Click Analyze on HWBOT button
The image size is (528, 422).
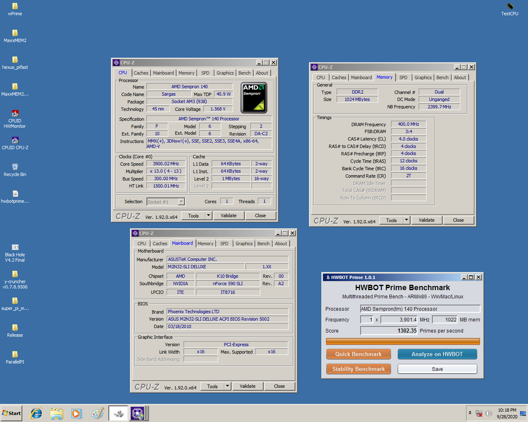pyautogui.click(x=437, y=354)
